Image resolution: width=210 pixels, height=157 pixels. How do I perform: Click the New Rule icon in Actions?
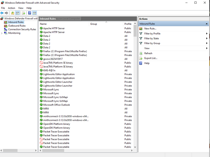coord(141,29)
